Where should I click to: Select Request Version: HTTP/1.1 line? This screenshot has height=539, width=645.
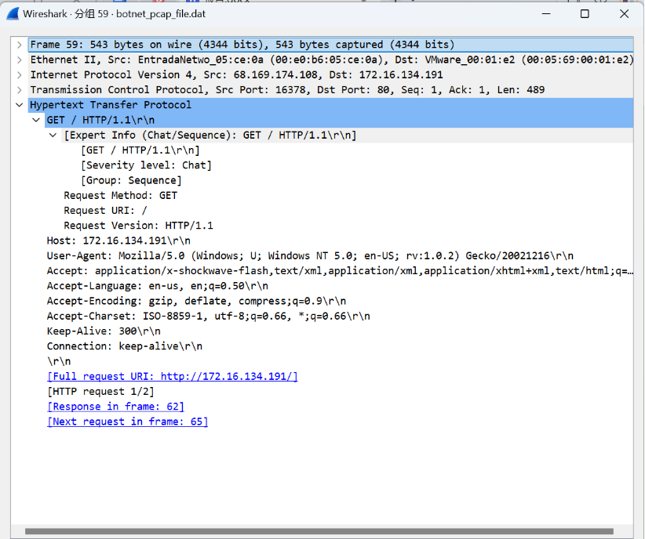(x=138, y=226)
